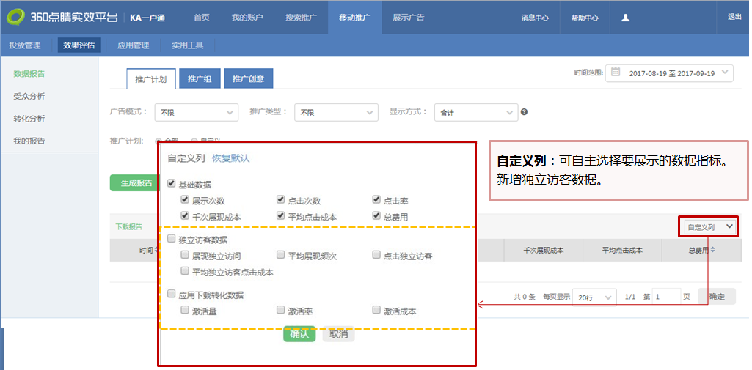Open 搜索推广 in top navigation
The image size is (752, 370).
click(301, 17)
